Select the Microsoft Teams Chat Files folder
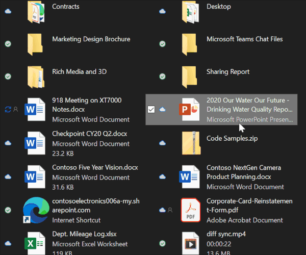The image size is (306, 255). 244,39
